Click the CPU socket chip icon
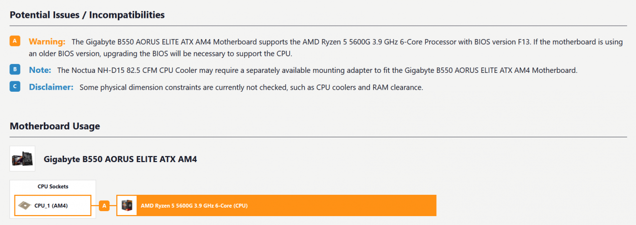Image resolution: width=636 pixels, height=225 pixels. tap(23, 205)
